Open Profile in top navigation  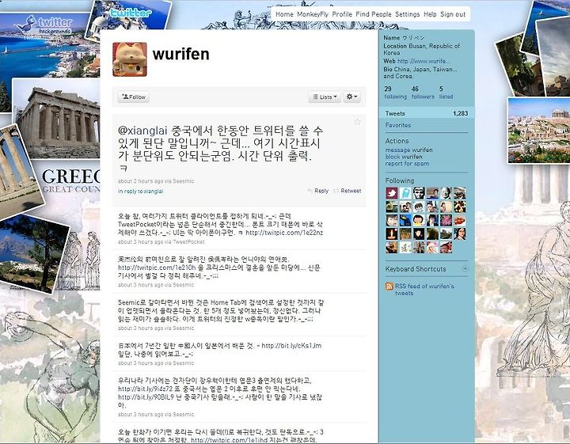pyautogui.click(x=342, y=14)
